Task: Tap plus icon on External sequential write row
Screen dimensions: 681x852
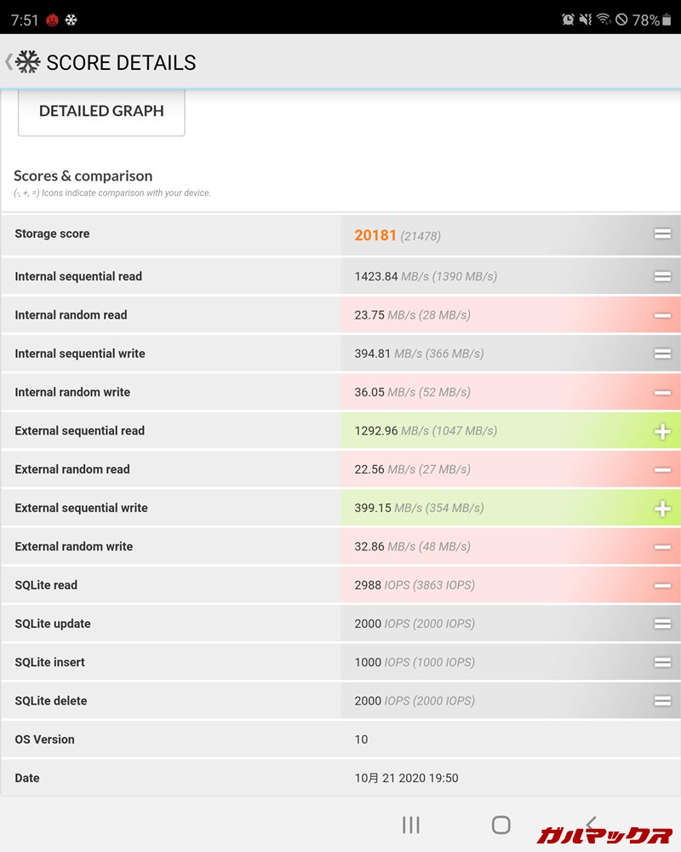Action: (x=662, y=509)
